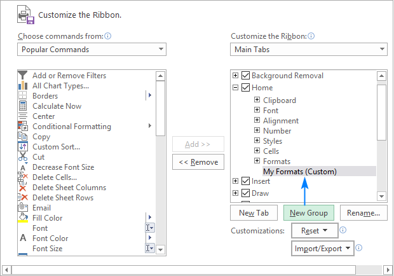Viewport: 394px width, 276px height.
Task: Select the All Chart Types icon
Action: 23,86
